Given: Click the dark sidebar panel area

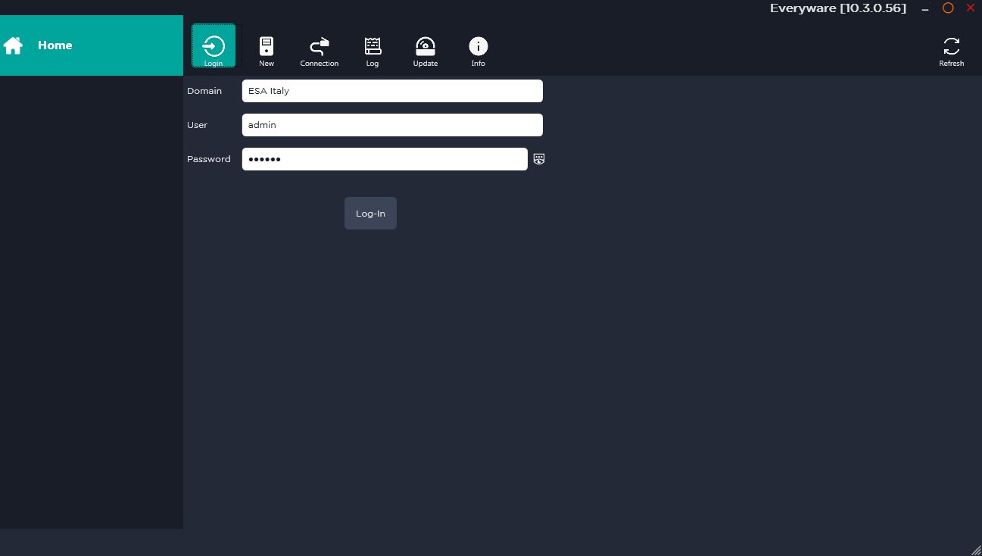Looking at the screenshot, I should click(x=91, y=303).
